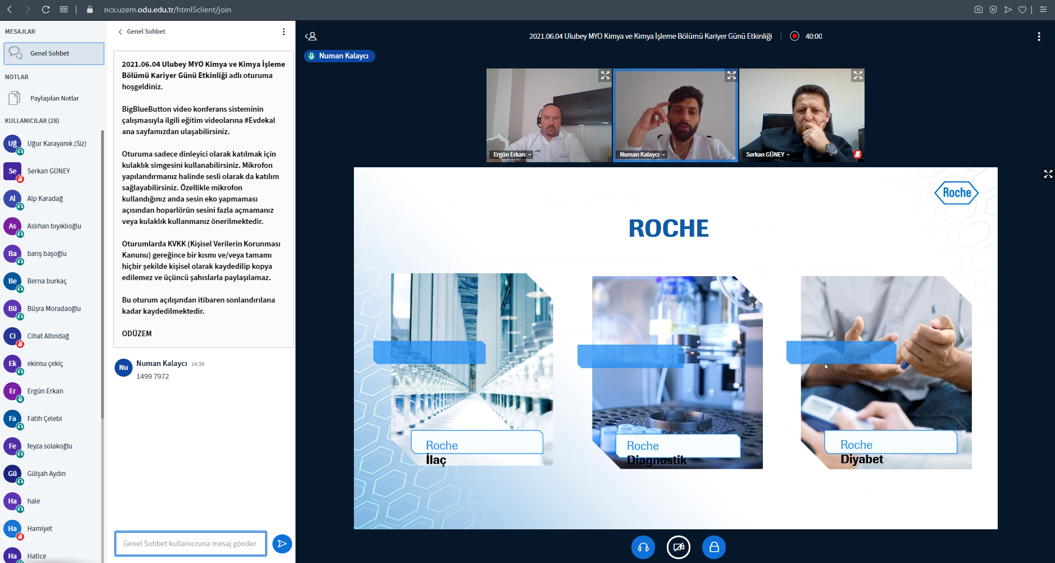Select user Uğur Karayanık (Siz)

coord(52,144)
